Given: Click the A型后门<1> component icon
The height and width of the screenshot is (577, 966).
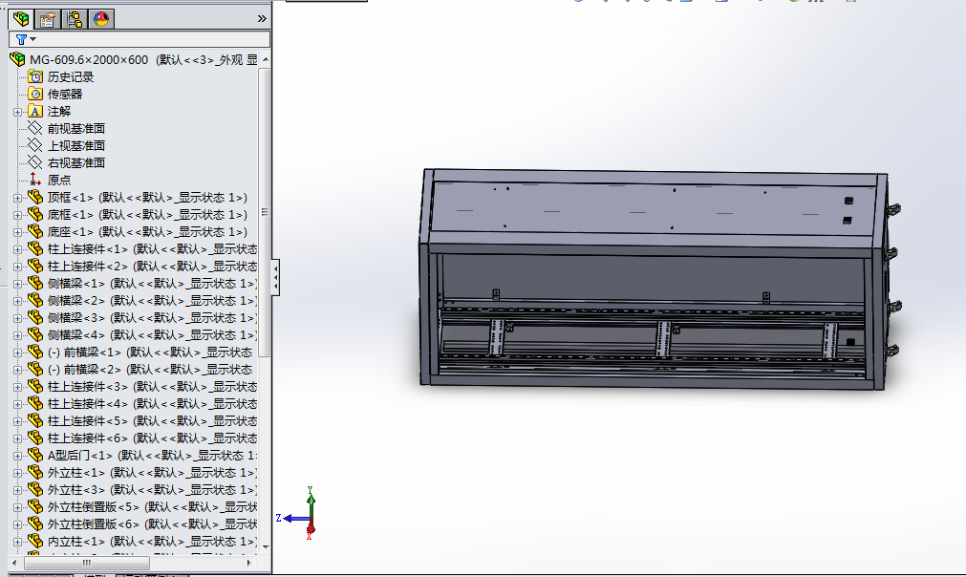Looking at the screenshot, I should point(35,455).
